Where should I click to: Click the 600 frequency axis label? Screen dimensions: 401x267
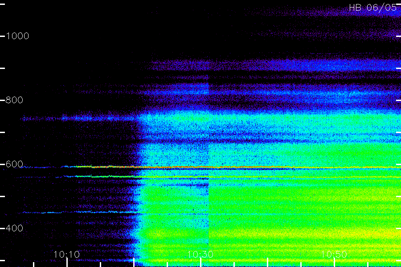tap(14, 164)
